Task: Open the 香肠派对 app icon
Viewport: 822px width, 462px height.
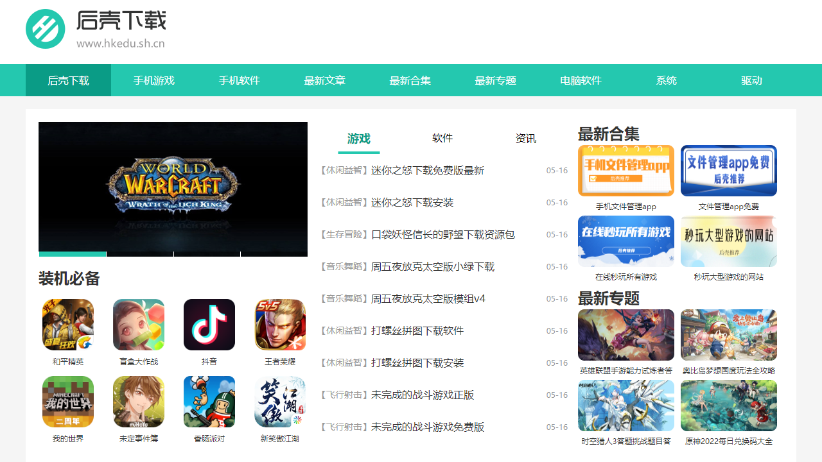Action: (209, 402)
